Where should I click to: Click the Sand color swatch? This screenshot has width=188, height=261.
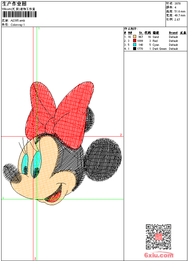pos(135,37)
